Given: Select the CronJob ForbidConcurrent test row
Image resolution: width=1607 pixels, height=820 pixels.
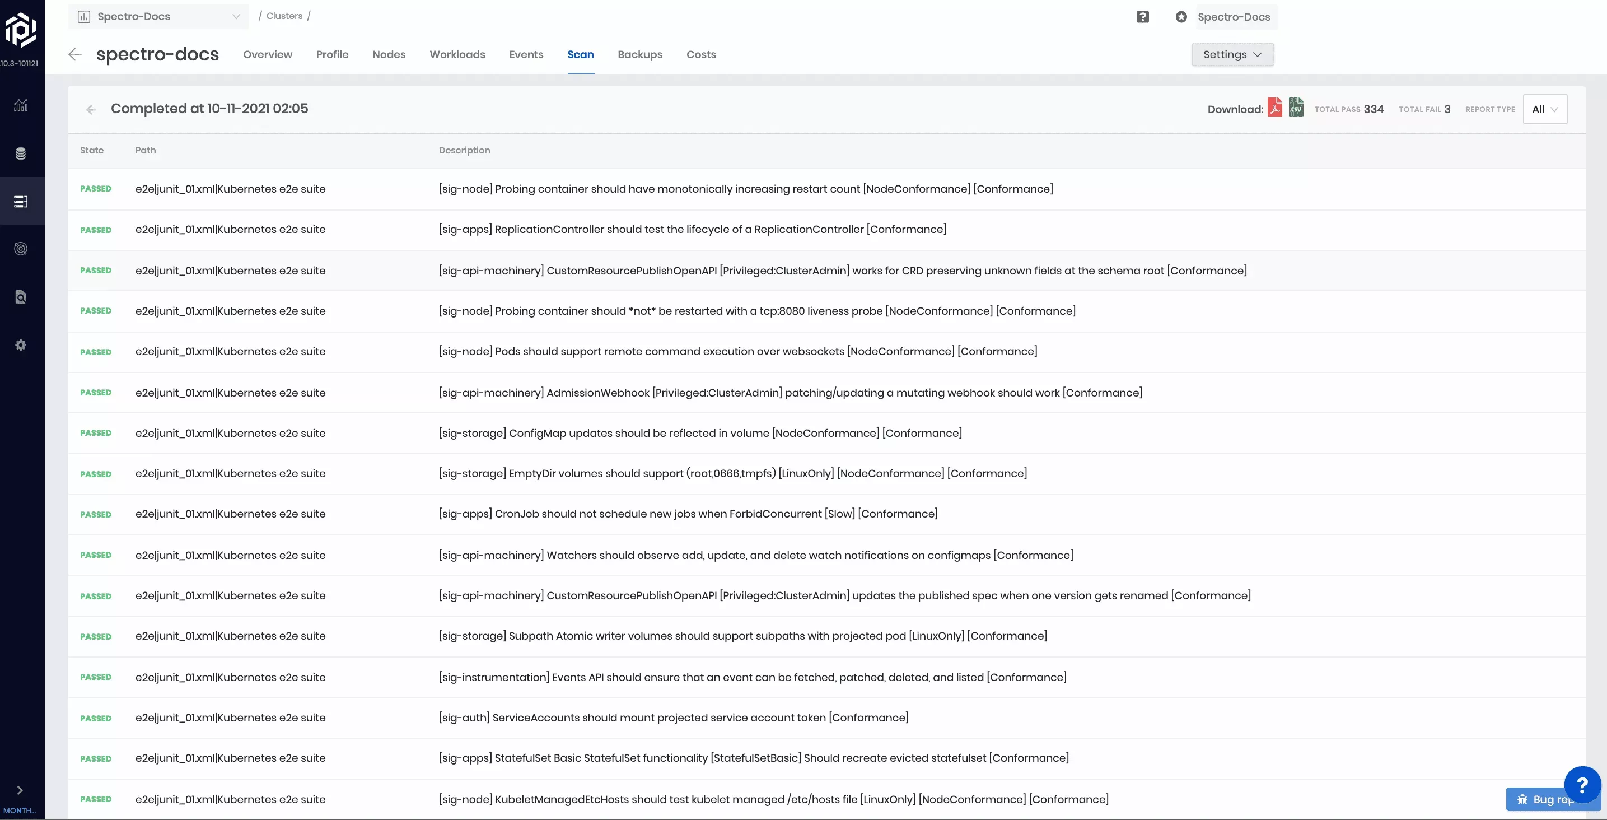Looking at the screenshot, I should click(x=688, y=514).
